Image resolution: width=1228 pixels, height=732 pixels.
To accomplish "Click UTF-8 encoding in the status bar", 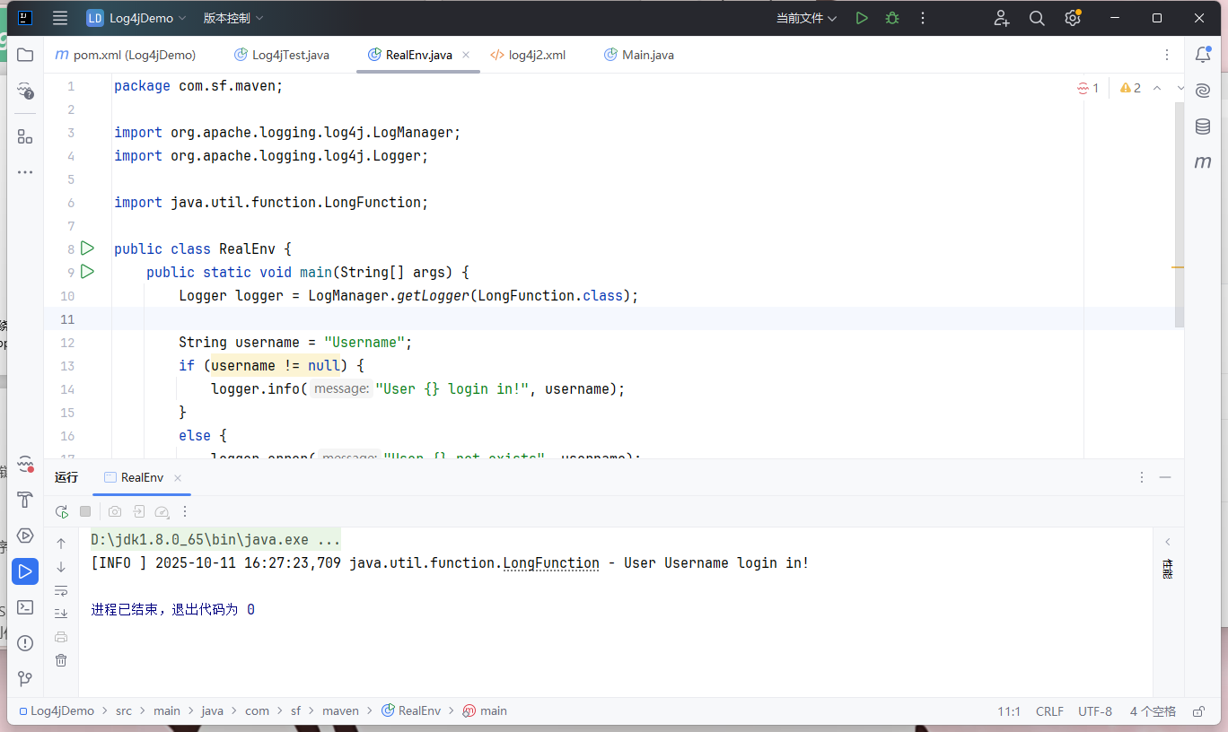I will point(1095,711).
